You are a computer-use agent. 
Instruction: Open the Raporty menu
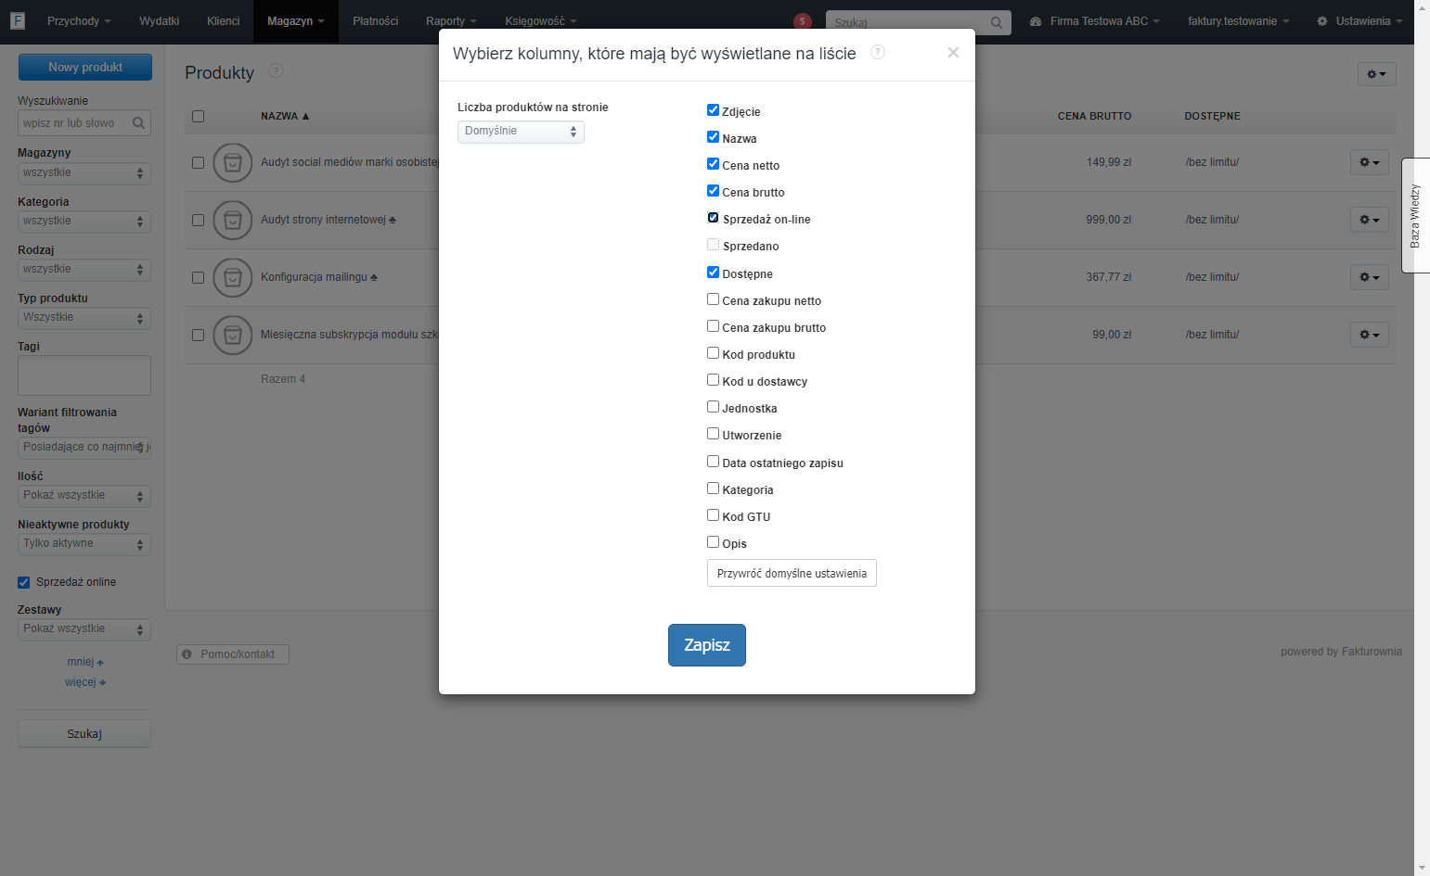(x=451, y=21)
